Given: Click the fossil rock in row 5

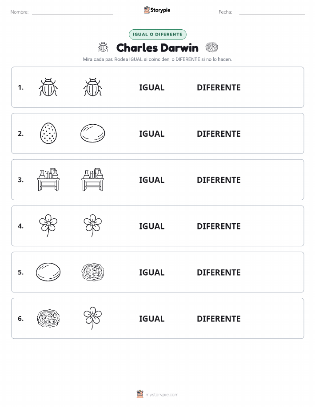Looking at the screenshot, I should click(93, 272).
